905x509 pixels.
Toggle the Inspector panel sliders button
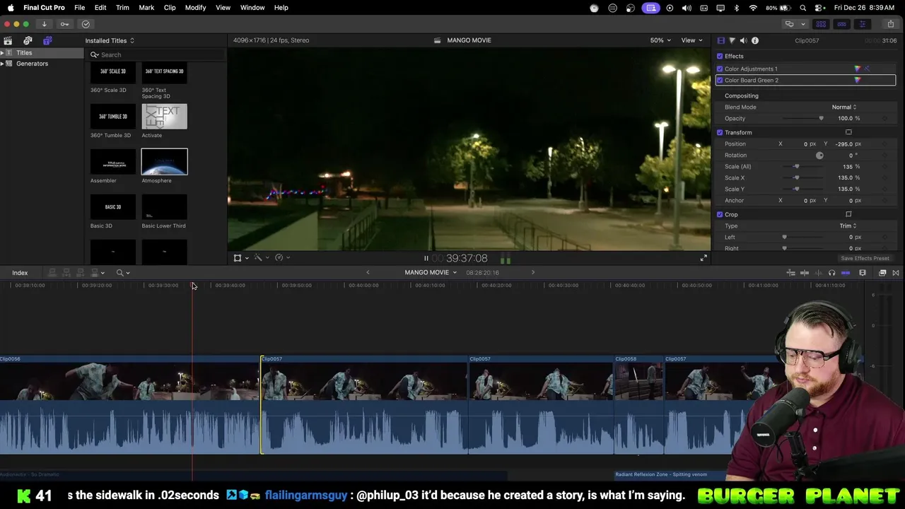(x=862, y=24)
